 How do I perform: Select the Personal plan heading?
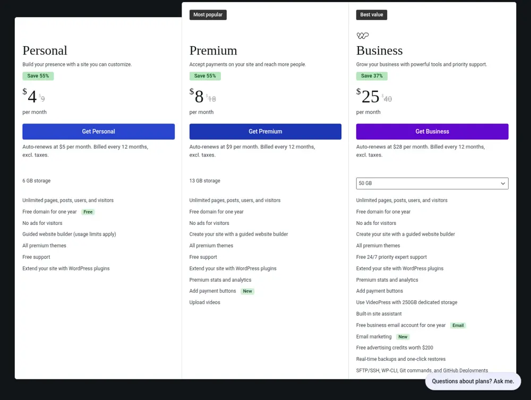click(x=45, y=50)
